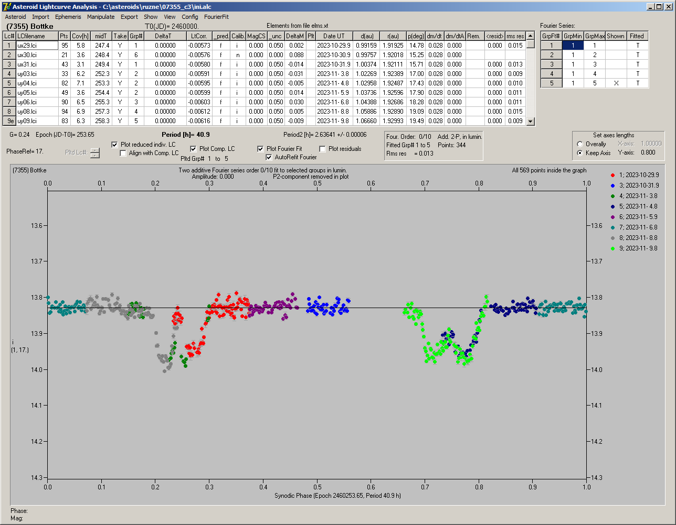The height and width of the screenshot is (525, 676).
Task: Toggle Plot reduced indiv. LC checkbox
Action: point(115,145)
